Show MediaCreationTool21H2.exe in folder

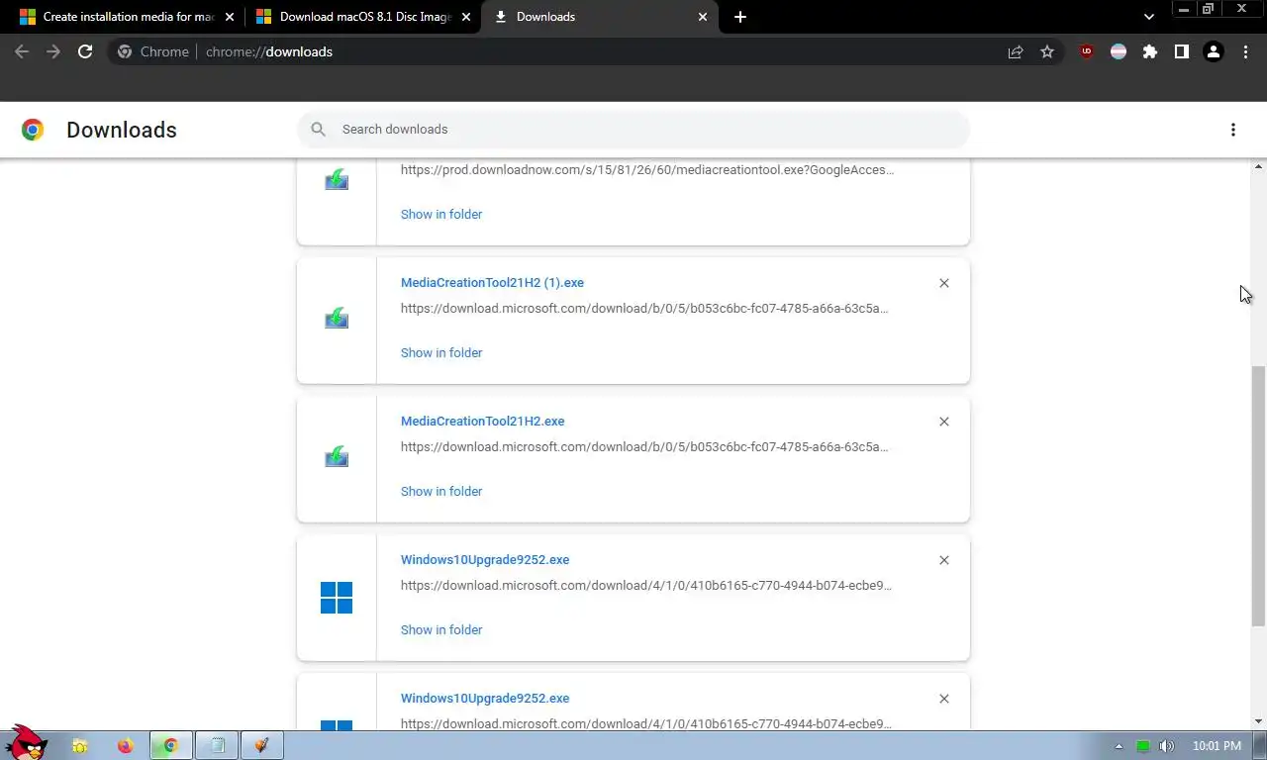pyautogui.click(x=441, y=491)
